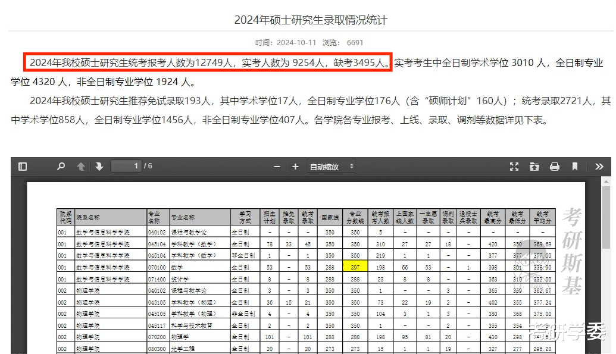Click the header cell 招生计划
616x354 pixels.
(270, 217)
